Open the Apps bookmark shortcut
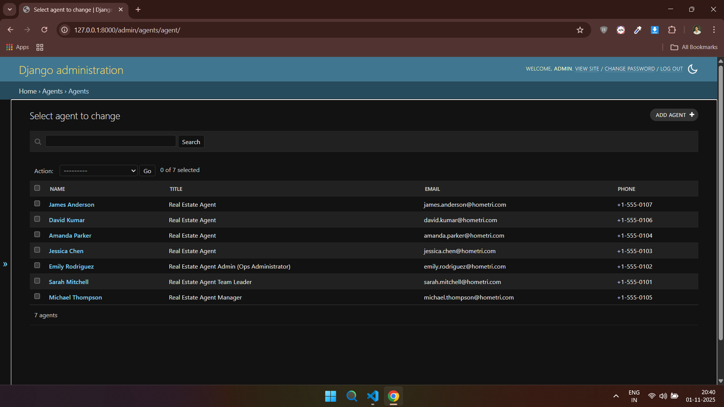 [18, 47]
